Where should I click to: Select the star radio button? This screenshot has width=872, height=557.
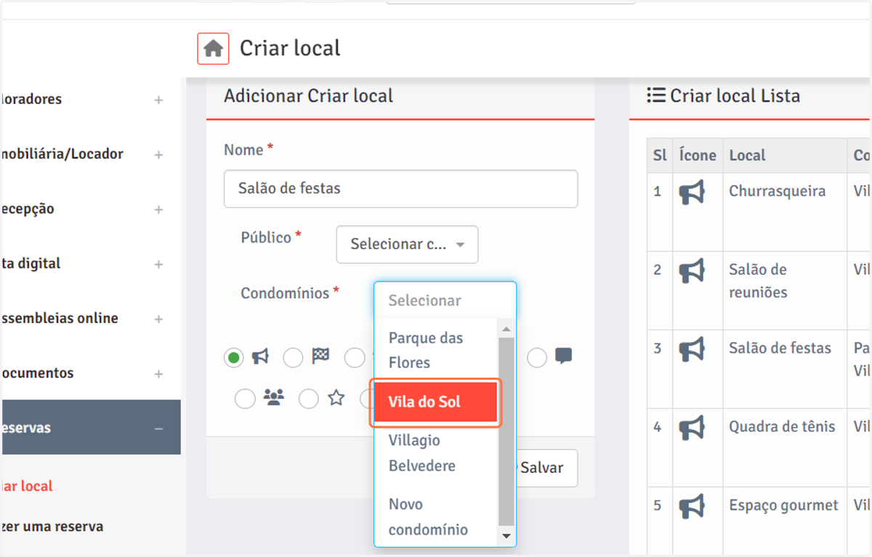tap(309, 398)
